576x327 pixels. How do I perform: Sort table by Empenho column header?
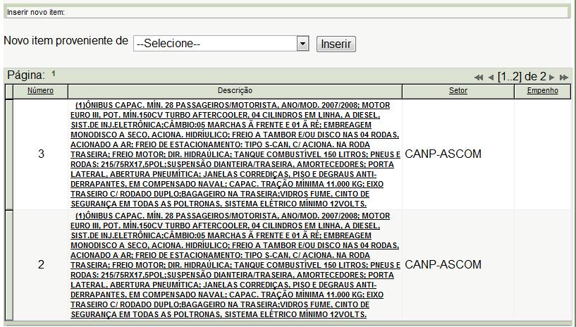[542, 91]
